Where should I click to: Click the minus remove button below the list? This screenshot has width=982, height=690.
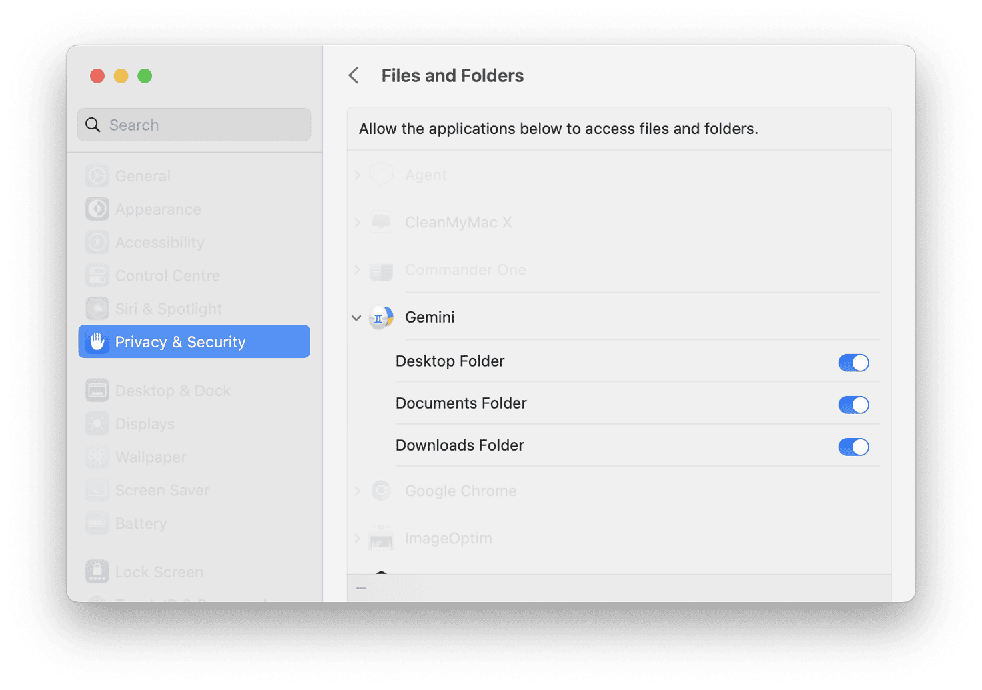[361, 588]
